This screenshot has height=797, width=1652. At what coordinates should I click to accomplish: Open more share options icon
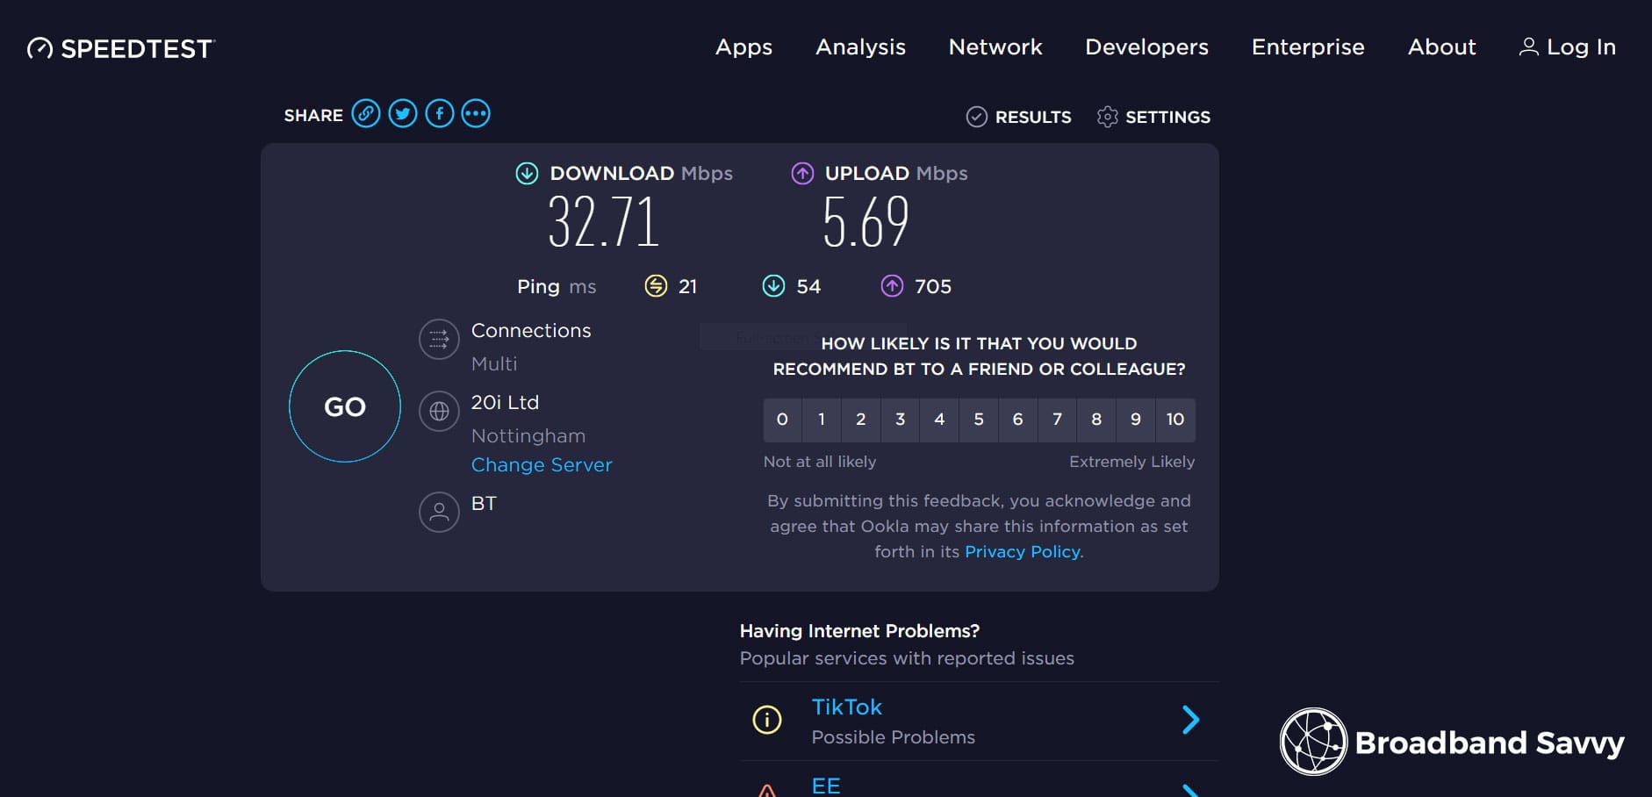(x=476, y=113)
